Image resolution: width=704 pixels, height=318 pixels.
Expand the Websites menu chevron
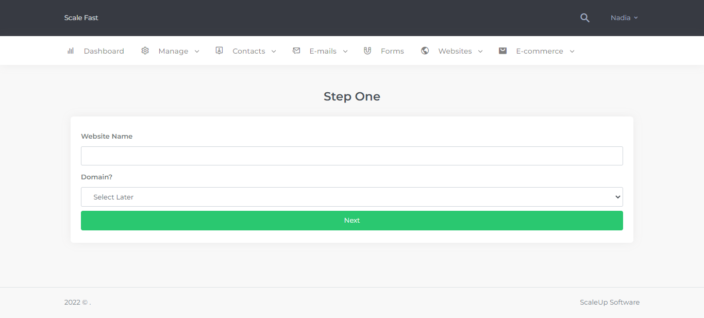pos(480,52)
